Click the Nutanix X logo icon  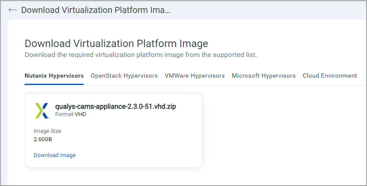(42, 110)
